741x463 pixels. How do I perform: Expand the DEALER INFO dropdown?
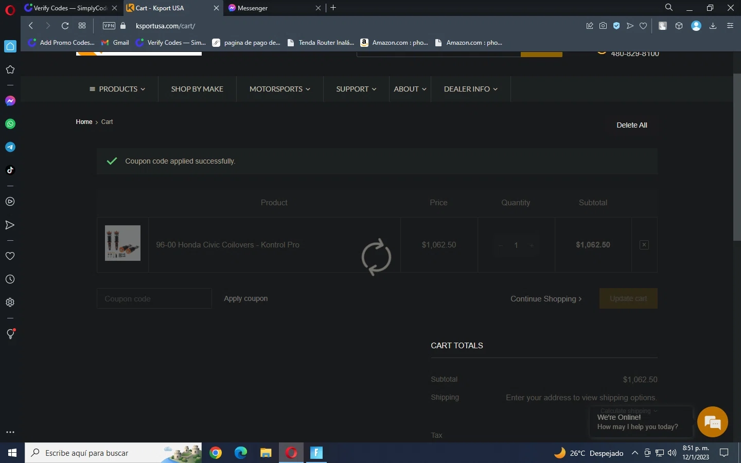471,89
